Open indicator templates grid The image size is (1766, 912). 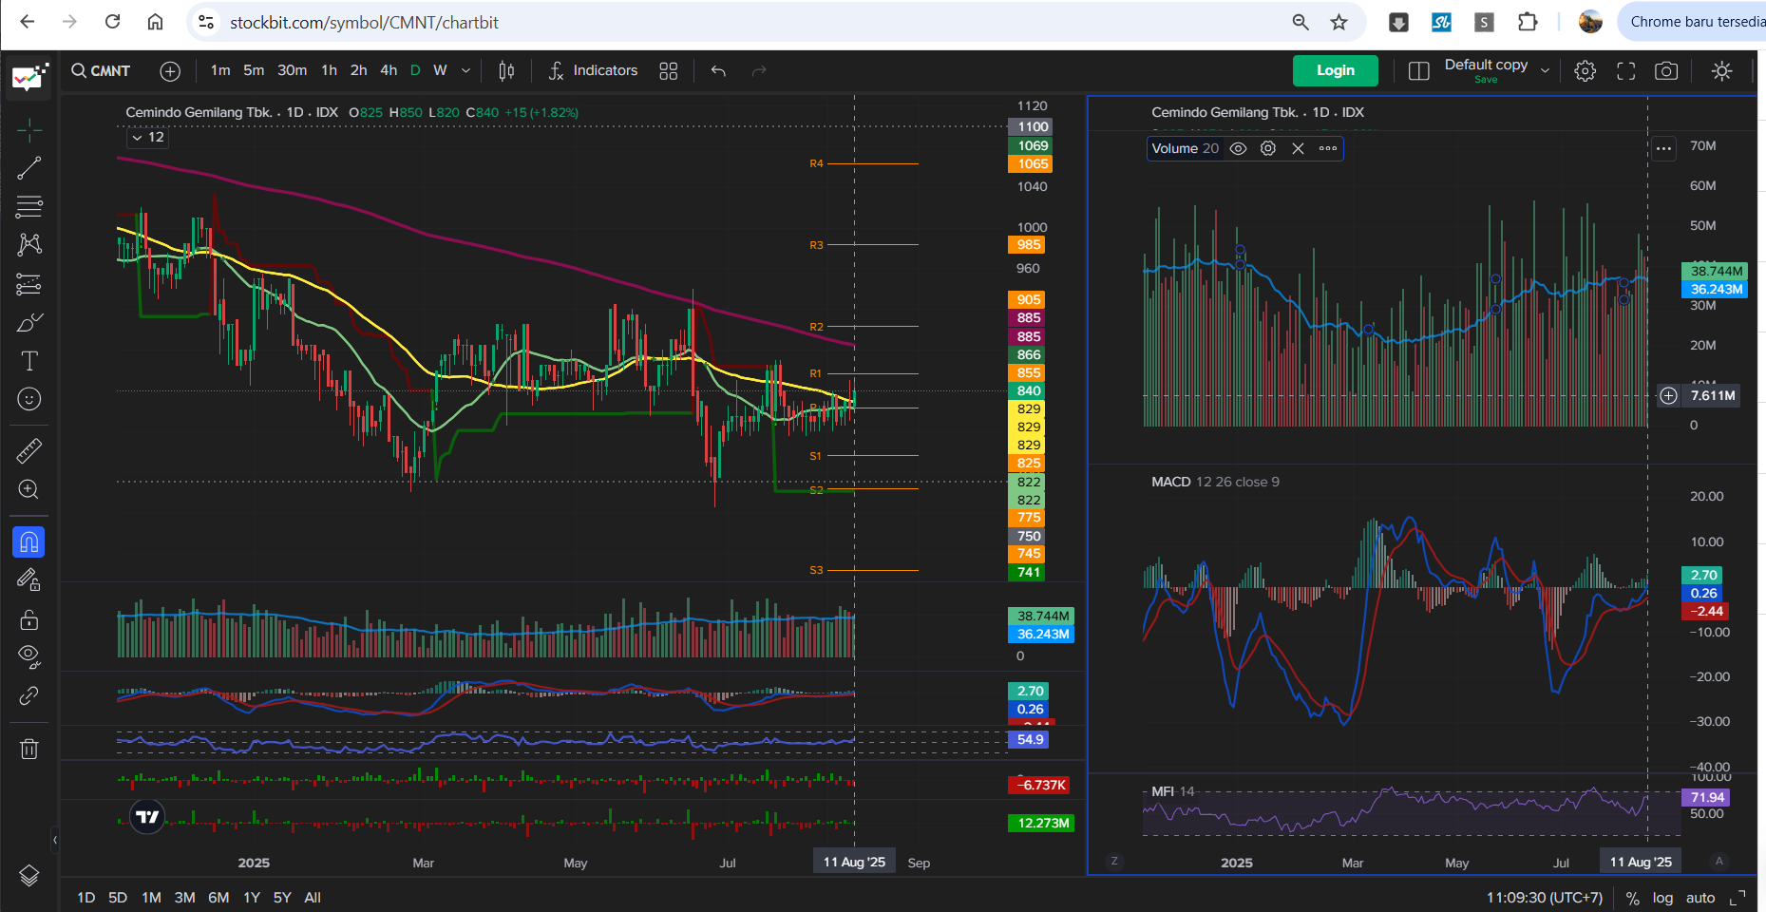pos(669,70)
